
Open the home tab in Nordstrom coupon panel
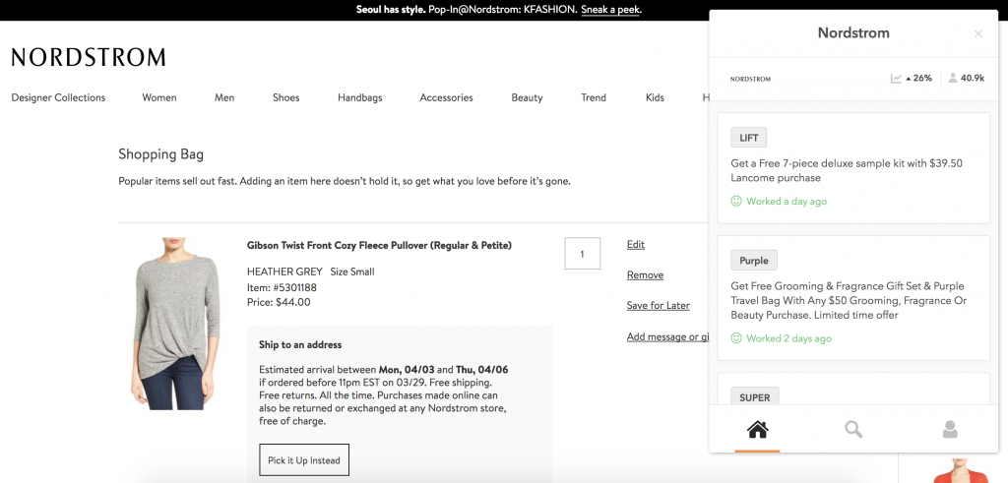coord(757,429)
